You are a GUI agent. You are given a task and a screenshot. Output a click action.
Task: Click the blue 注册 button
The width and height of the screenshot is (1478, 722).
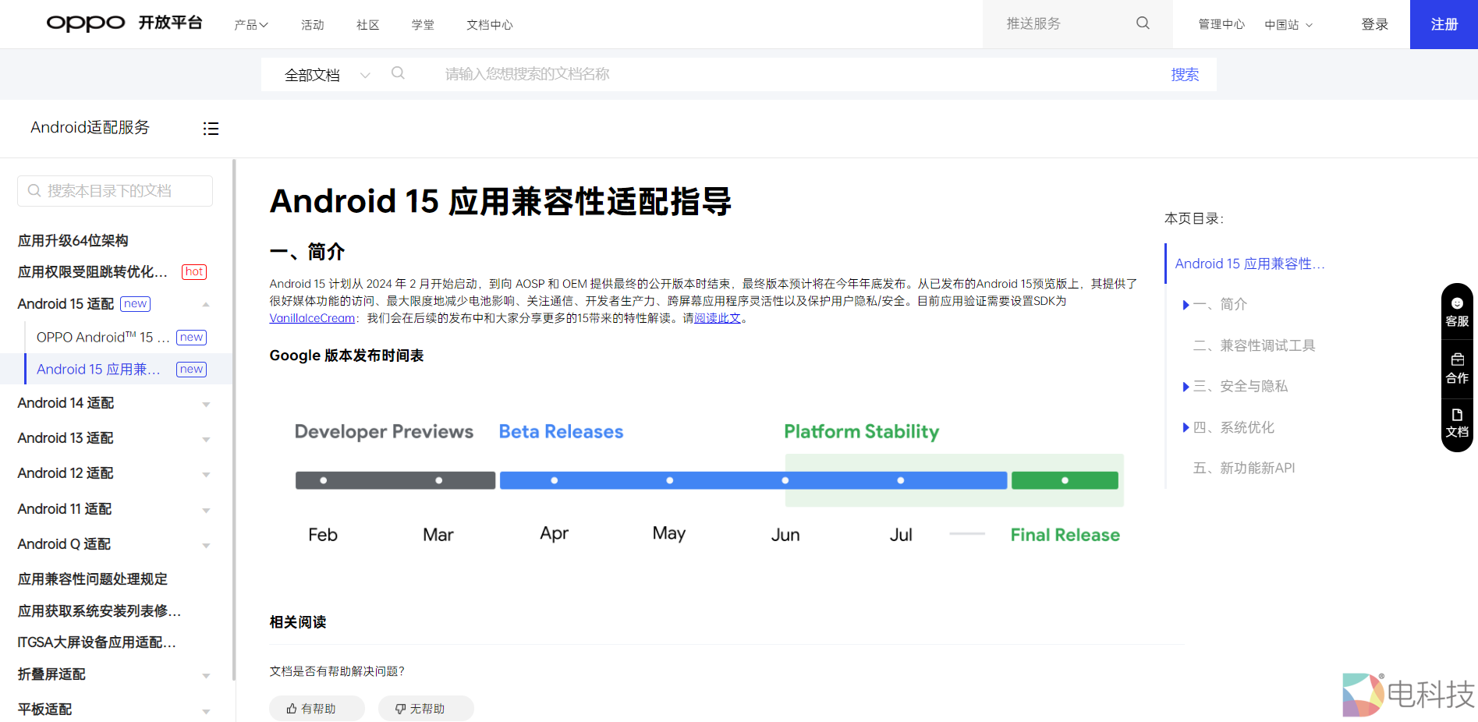[1443, 24]
